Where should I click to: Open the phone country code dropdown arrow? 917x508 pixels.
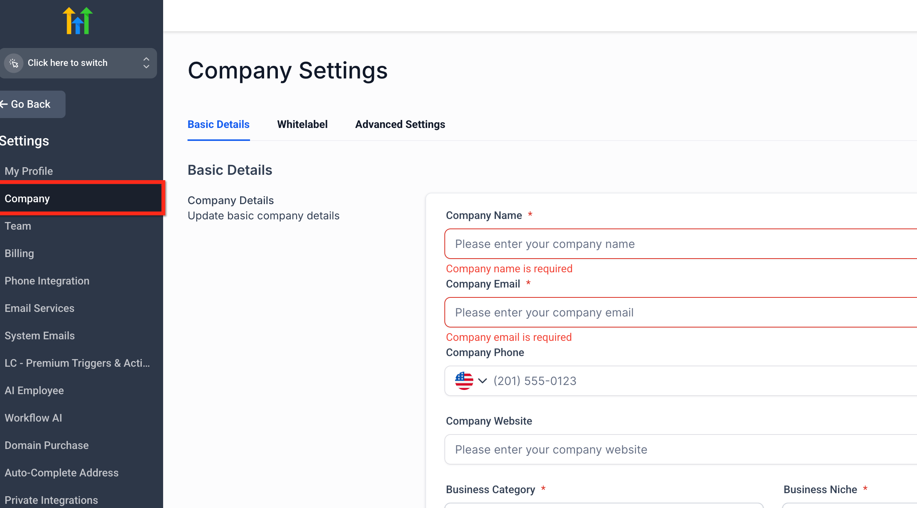483,381
